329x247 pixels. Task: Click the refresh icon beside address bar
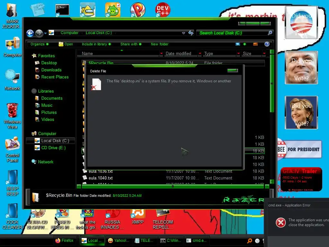coord(191,33)
